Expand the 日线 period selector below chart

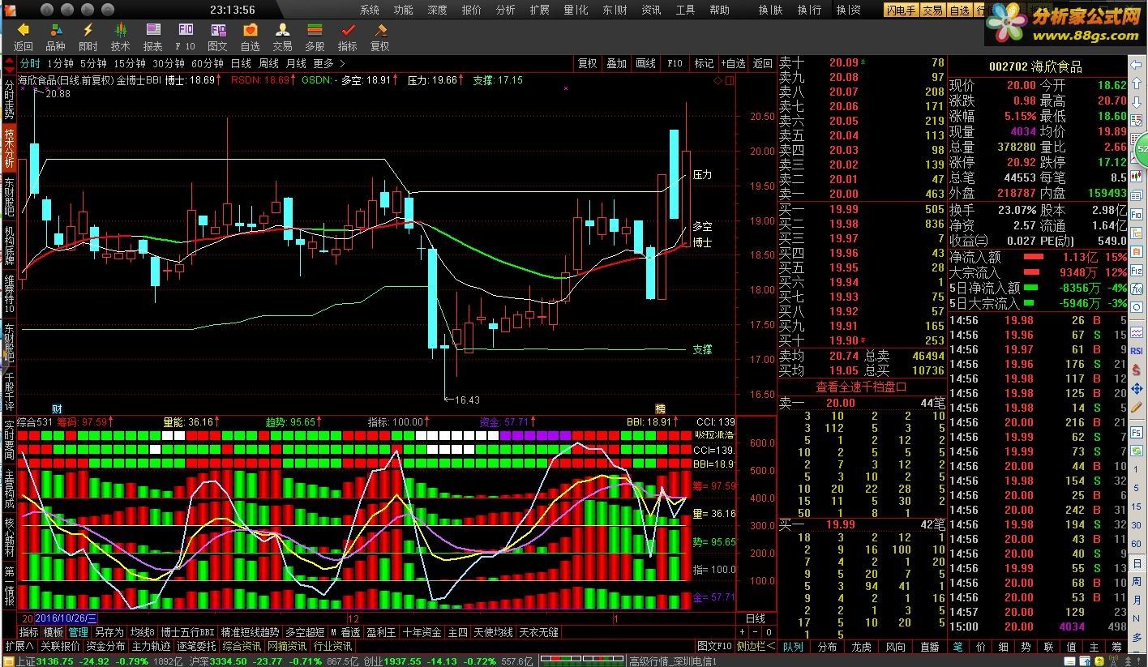pyautogui.click(x=754, y=618)
